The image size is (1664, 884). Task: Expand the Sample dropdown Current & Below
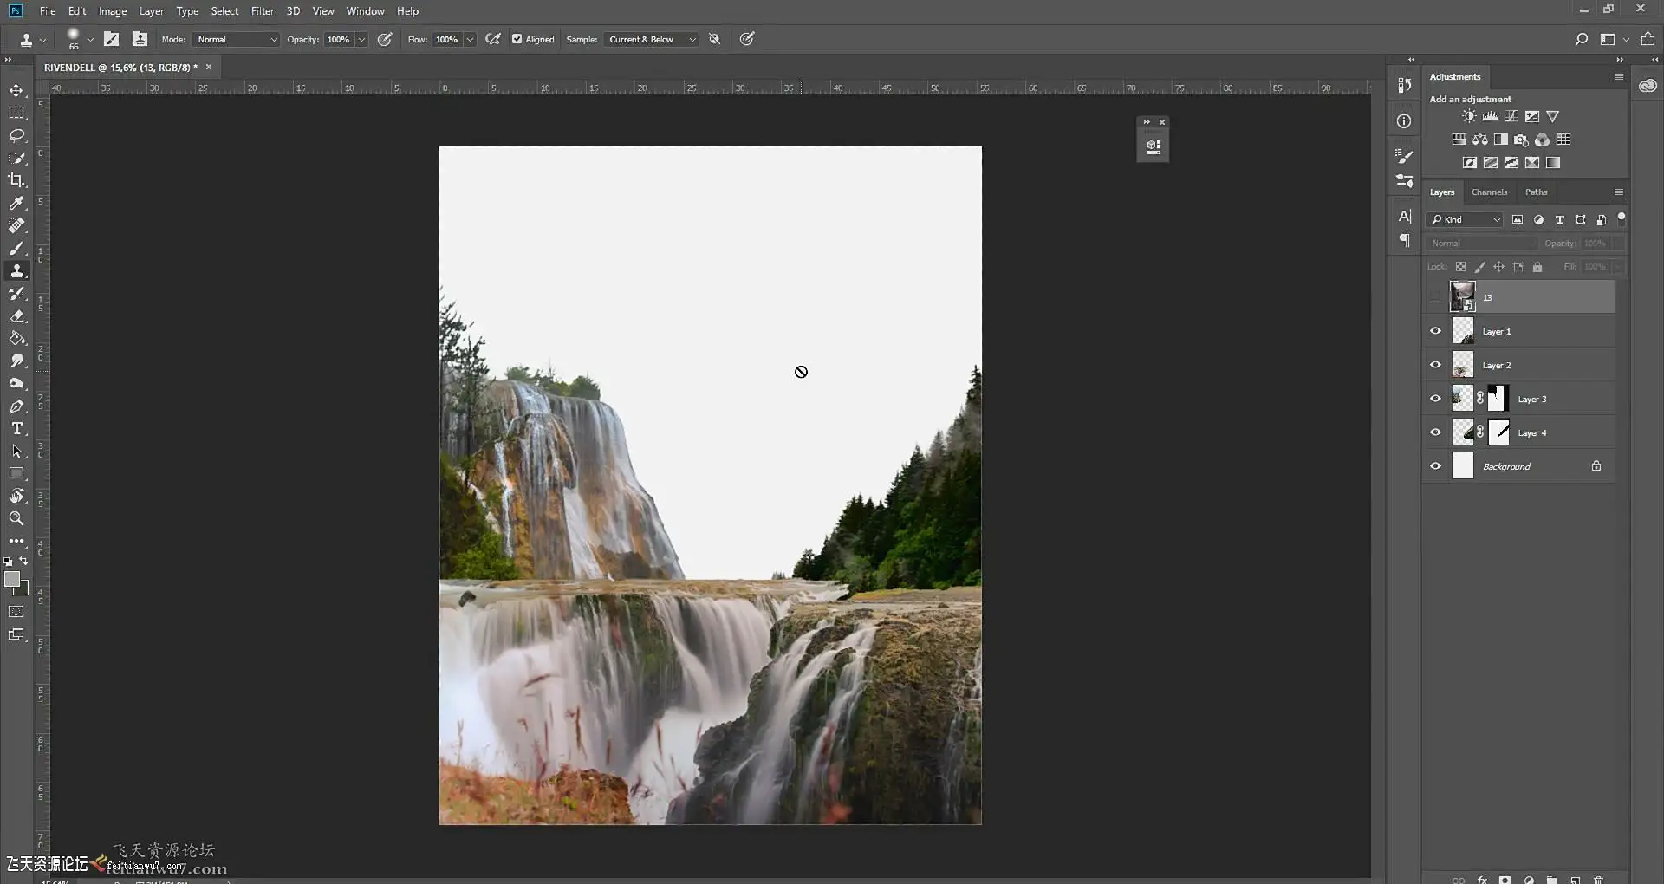[x=651, y=39]
